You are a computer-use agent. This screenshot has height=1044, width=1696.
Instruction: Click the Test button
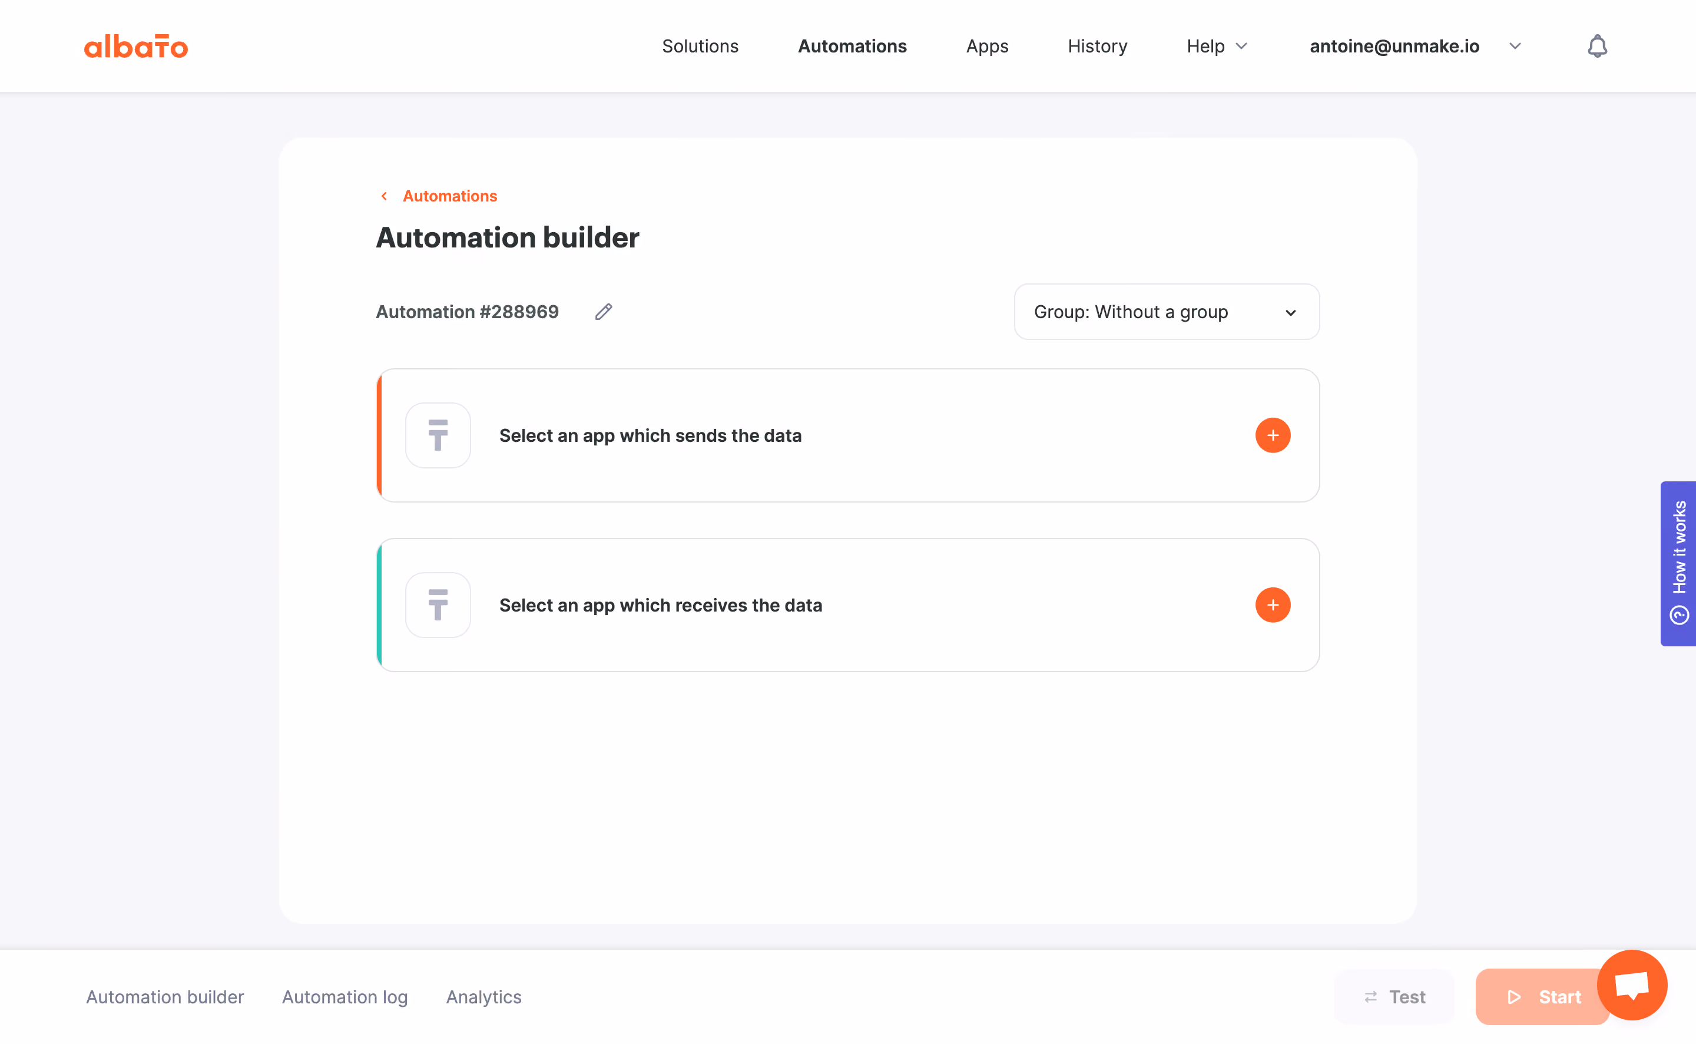point(1394,997)
